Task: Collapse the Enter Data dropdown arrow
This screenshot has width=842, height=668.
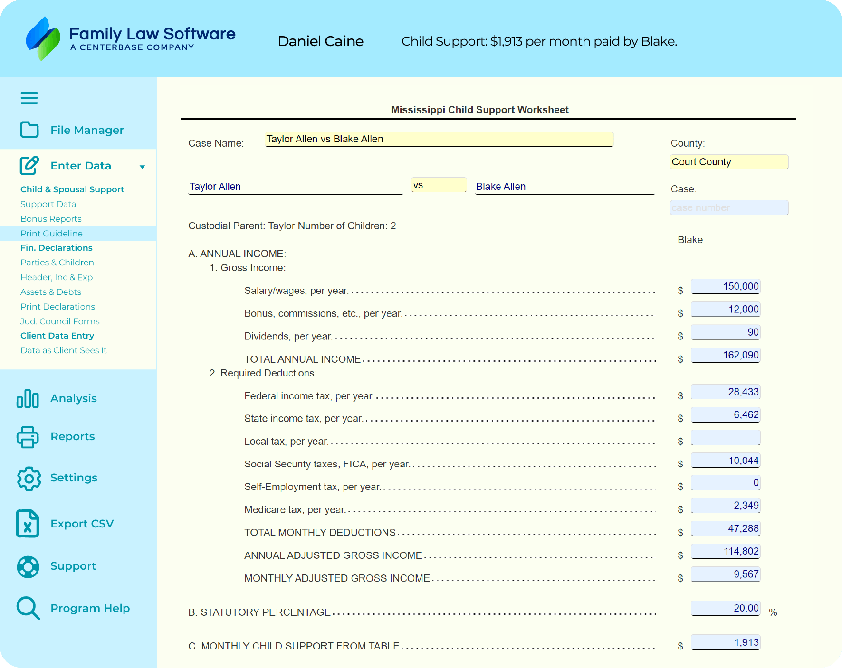Action: coord(142,167)
